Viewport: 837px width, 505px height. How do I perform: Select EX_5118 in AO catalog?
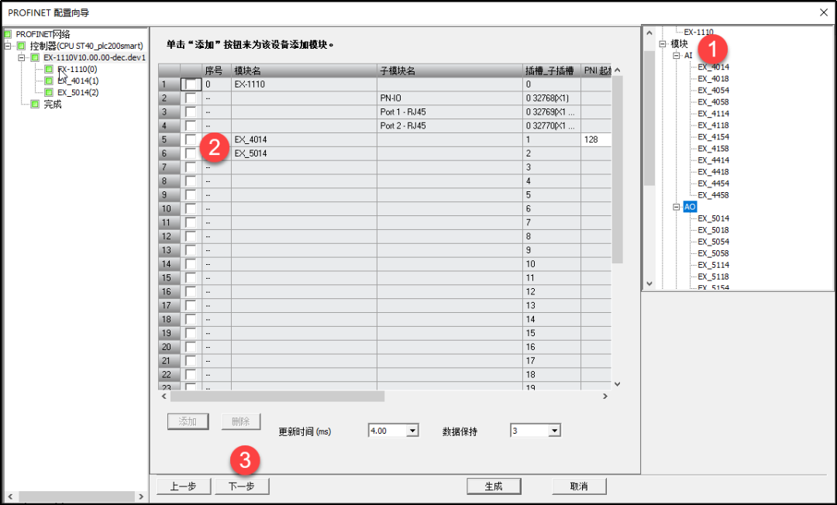tap(713, 277)
